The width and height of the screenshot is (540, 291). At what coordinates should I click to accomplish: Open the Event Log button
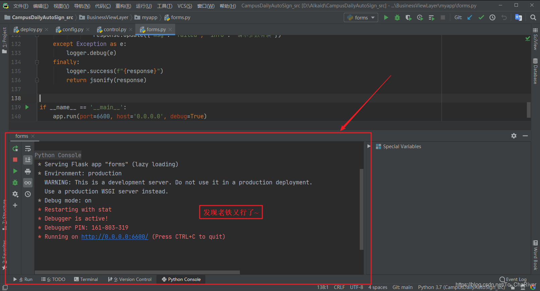[x=513, y=279]
